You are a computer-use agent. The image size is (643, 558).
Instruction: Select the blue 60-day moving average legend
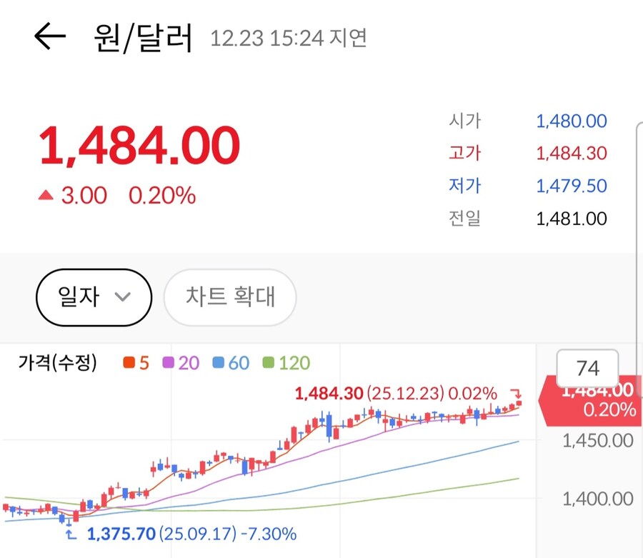[231, 363]
